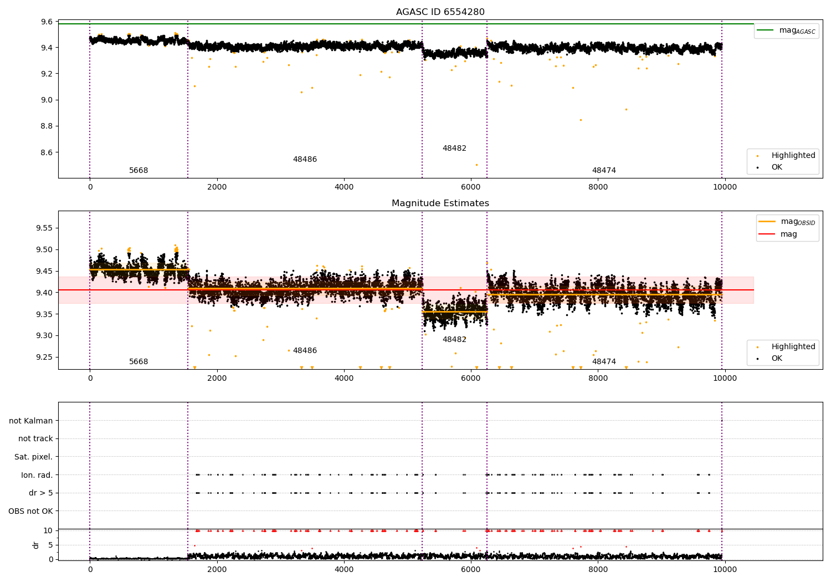Click the 9.45 y-axis tick label
831x582 pixels.
point(44,271)
